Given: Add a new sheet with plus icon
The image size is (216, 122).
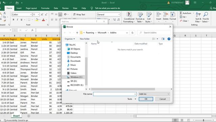Looking at the screenshot, I should 28,116.
